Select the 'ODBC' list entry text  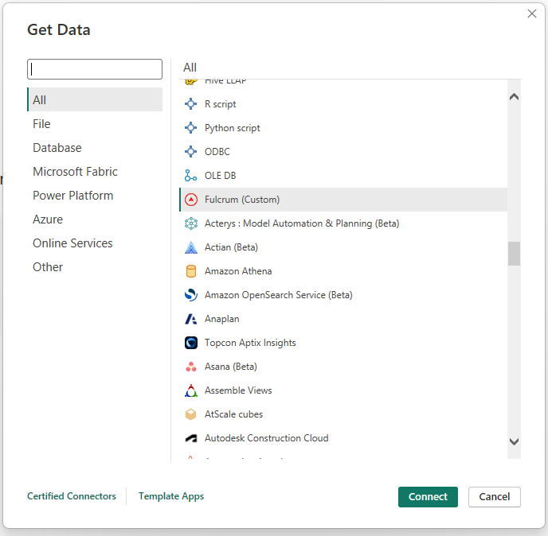217,152
